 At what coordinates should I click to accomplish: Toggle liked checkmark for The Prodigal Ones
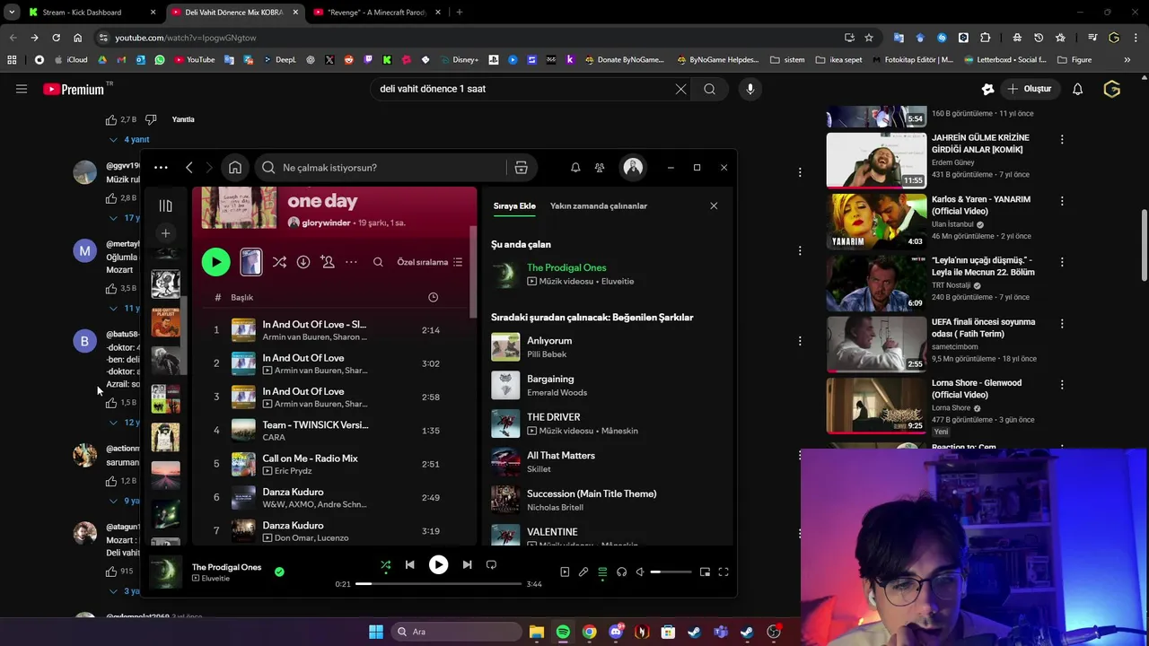coord(279,572)
